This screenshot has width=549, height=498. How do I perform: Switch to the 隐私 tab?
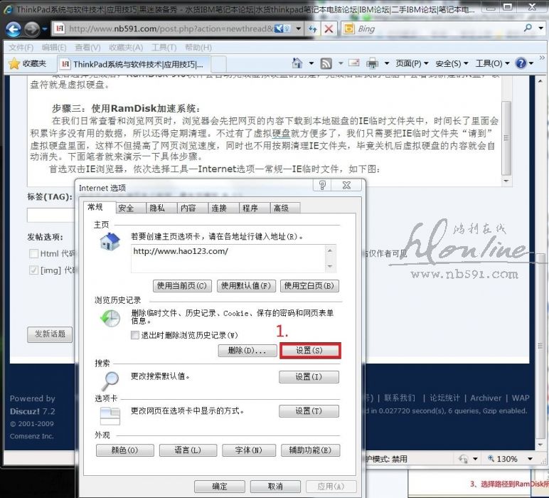(x=157, y=208)
